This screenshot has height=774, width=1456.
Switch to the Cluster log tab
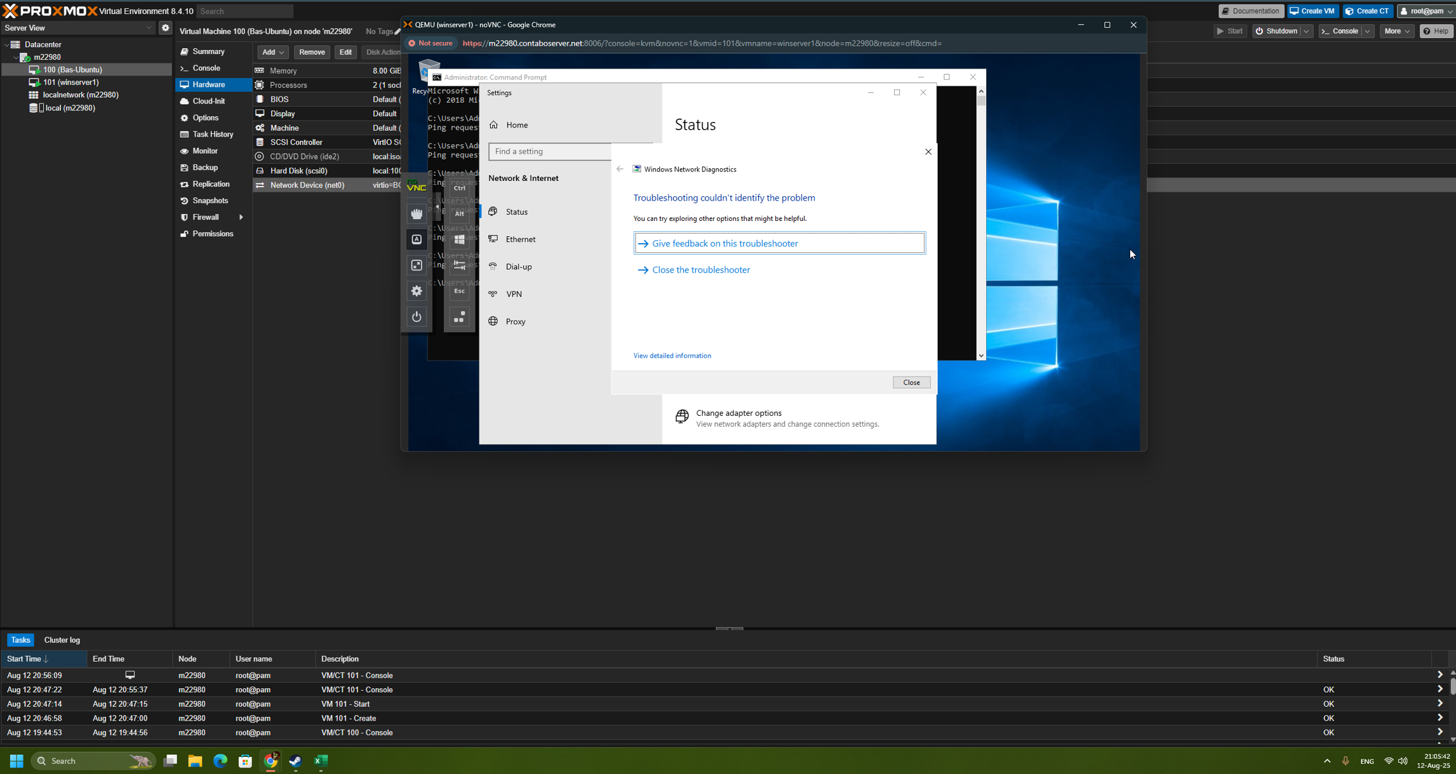click(62, 640)
